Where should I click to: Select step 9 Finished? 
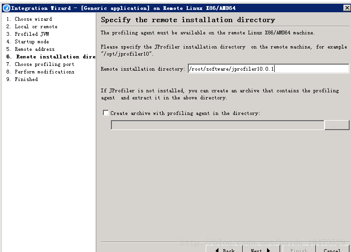coord(22,79)
